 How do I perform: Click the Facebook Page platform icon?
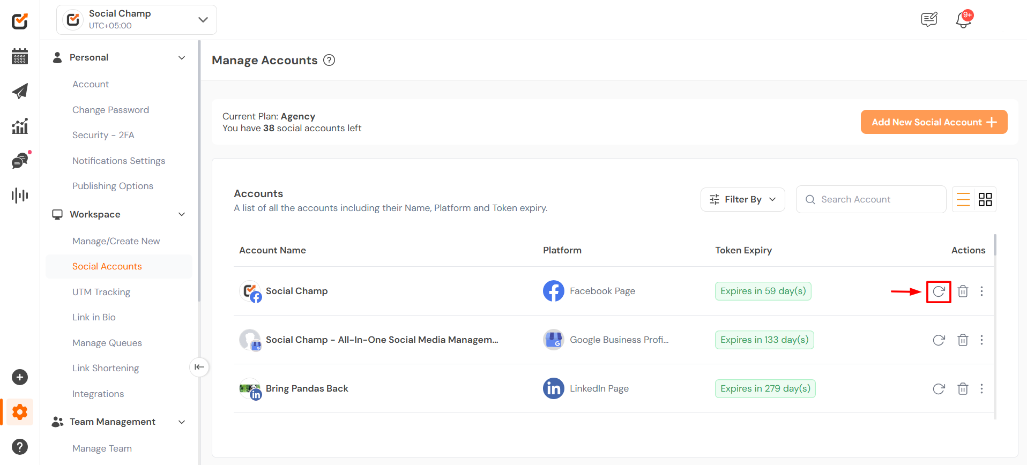point(554,291)
